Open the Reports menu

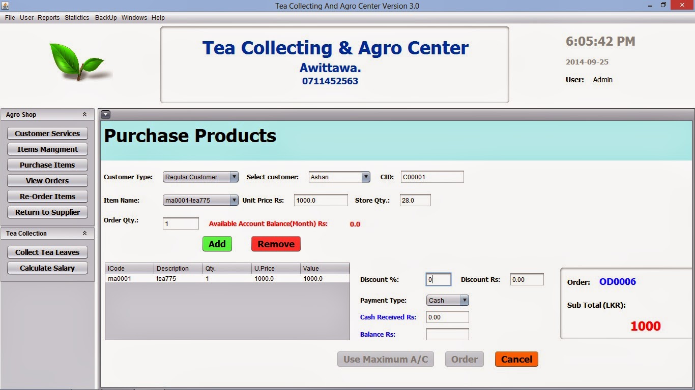coord(48,17)
